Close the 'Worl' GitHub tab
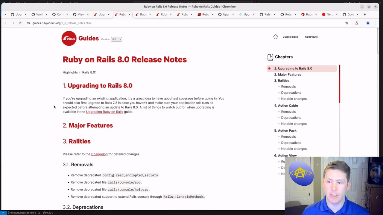Viewport: 383px width, 215px height. coord(46,14)
